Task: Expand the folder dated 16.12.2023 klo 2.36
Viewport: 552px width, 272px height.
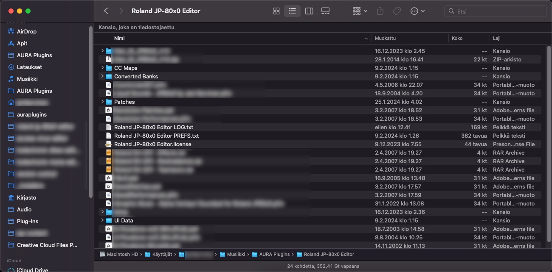Action: (x=102, y=212)
